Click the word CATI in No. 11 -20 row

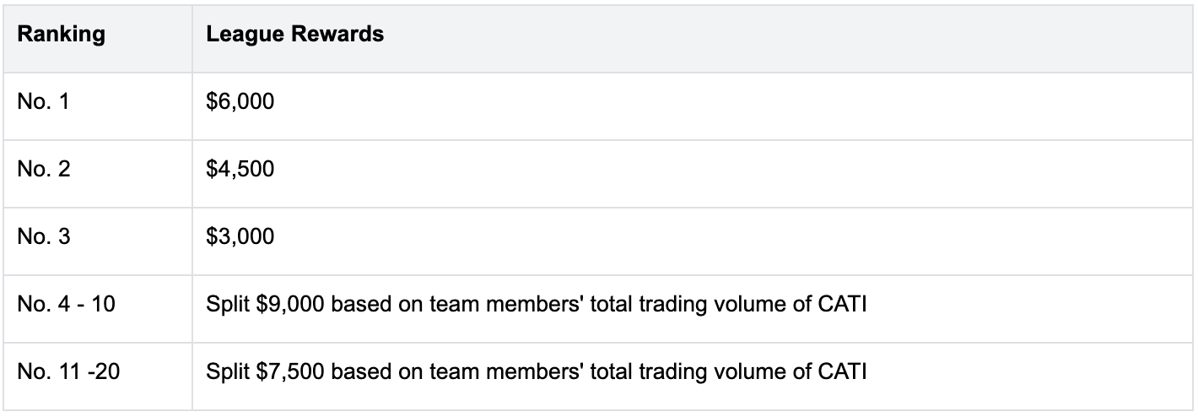pyautogui.click(x=844, y=371)
